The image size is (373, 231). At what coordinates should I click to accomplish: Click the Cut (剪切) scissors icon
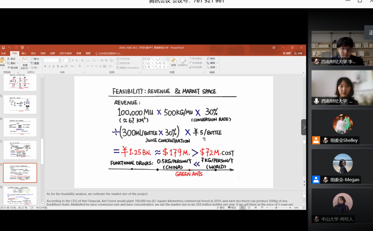pos(8,59)
